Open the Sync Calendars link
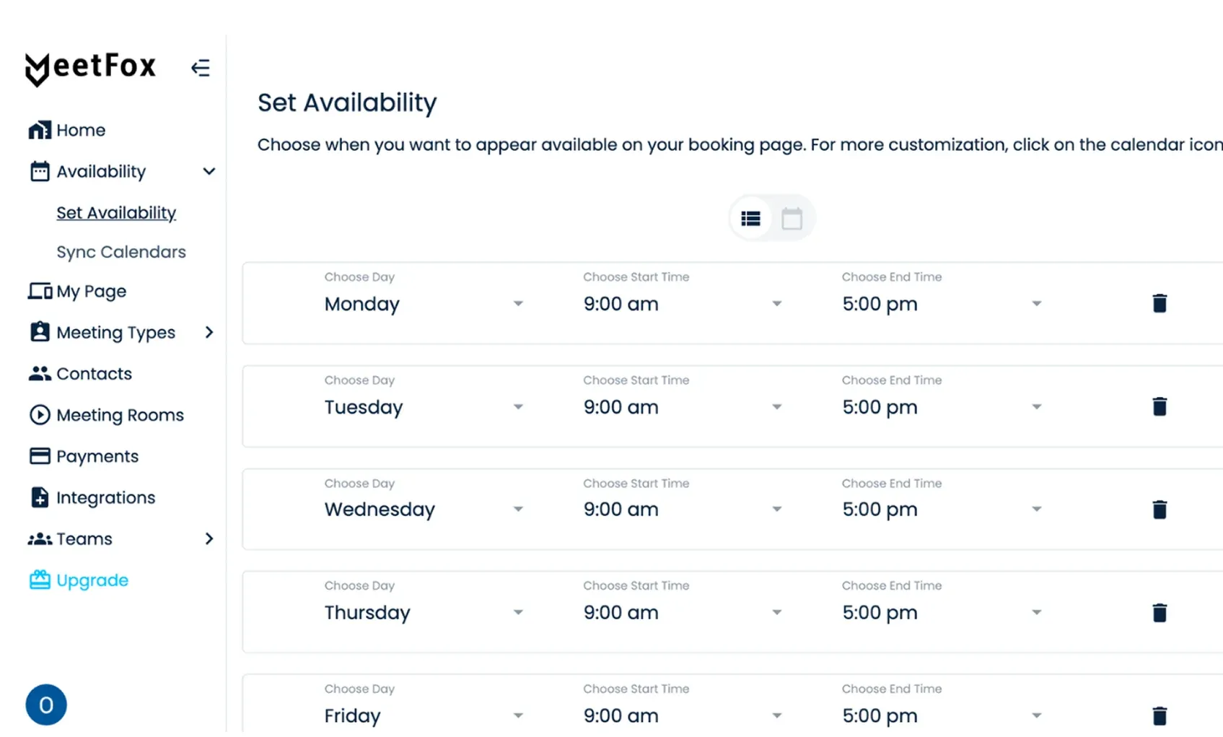The height and width of the screenshot is (737, 1223). pyautogui.click(x=121, y=252)
